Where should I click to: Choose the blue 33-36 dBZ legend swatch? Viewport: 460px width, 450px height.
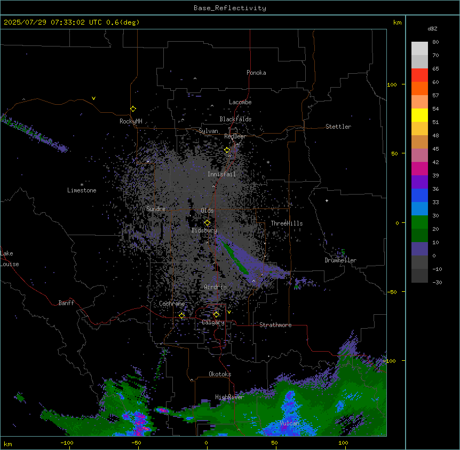[x=419, y=195]
